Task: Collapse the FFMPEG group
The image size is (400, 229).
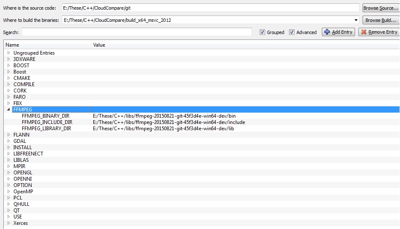Action: tap(8, 110)
